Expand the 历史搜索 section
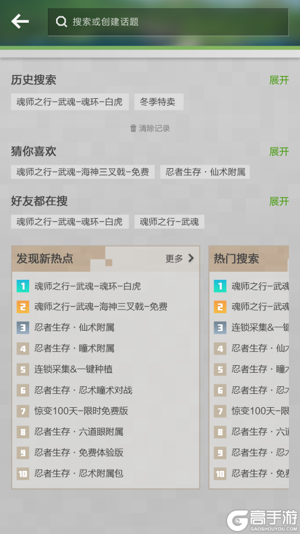Screen dimensions: 300x534 [279, 81]
